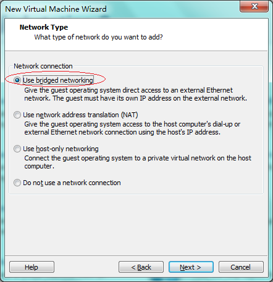Pick Do not use a network connection option

[x=17, y=183]
